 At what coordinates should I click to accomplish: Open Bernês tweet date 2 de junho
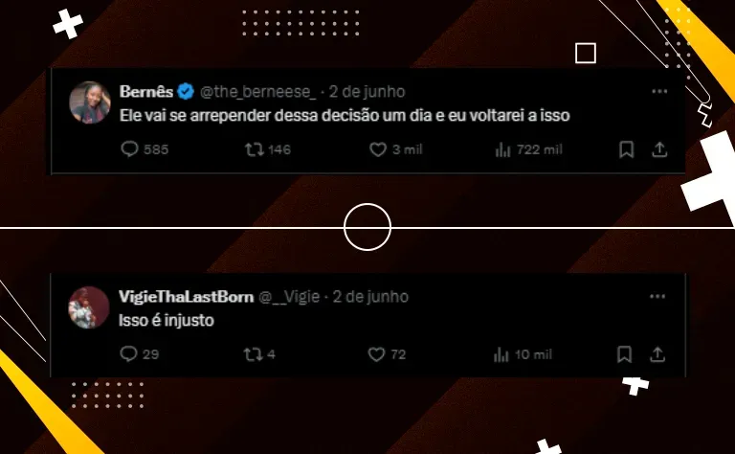coord(367,91)
